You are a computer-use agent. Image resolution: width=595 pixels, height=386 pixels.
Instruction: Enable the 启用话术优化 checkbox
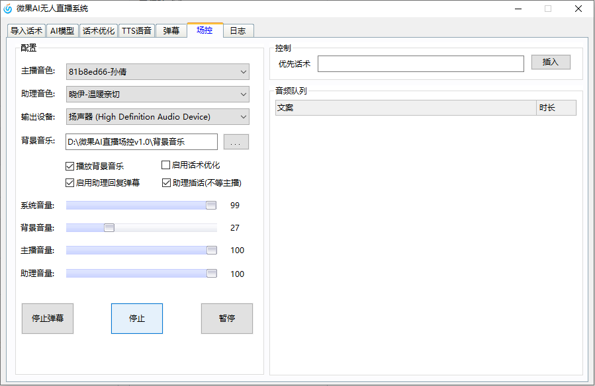[166, 165]
